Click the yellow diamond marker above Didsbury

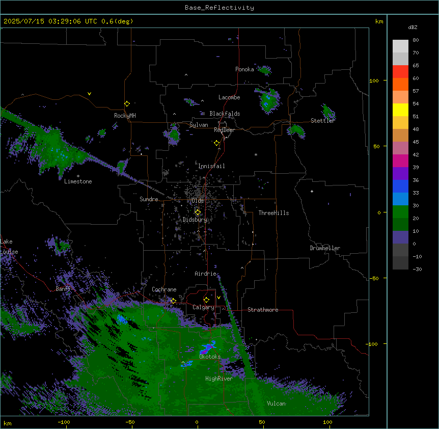(x=198, y=212)
